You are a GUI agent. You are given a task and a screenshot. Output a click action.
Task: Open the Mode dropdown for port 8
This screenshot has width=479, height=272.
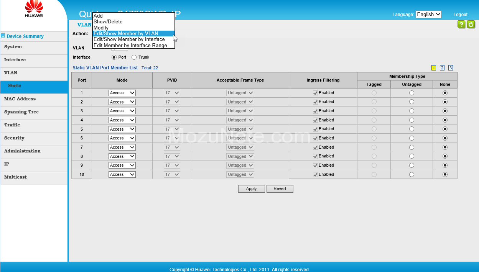point(122,156)
